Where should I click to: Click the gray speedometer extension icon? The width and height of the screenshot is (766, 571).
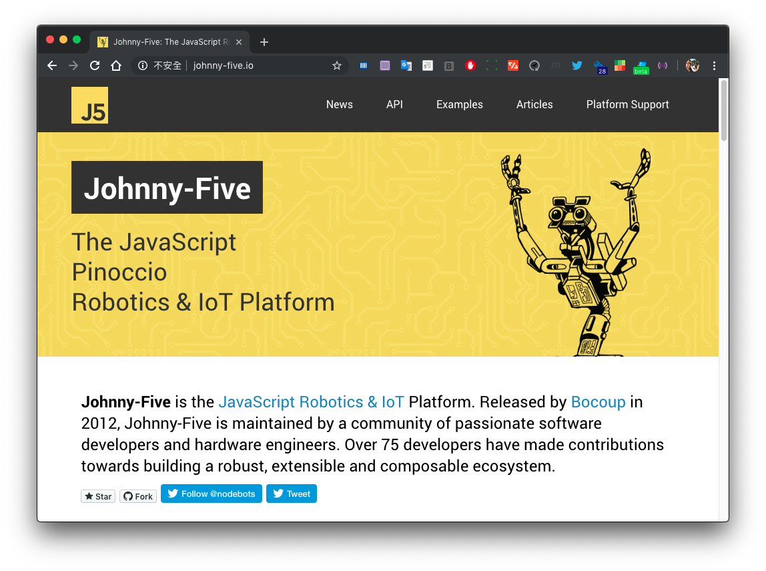pyautogui.click(x=534, y=65)
